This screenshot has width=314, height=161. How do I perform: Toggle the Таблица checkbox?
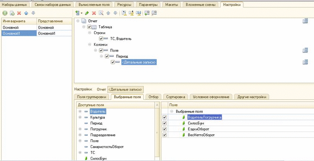[89, 27]
